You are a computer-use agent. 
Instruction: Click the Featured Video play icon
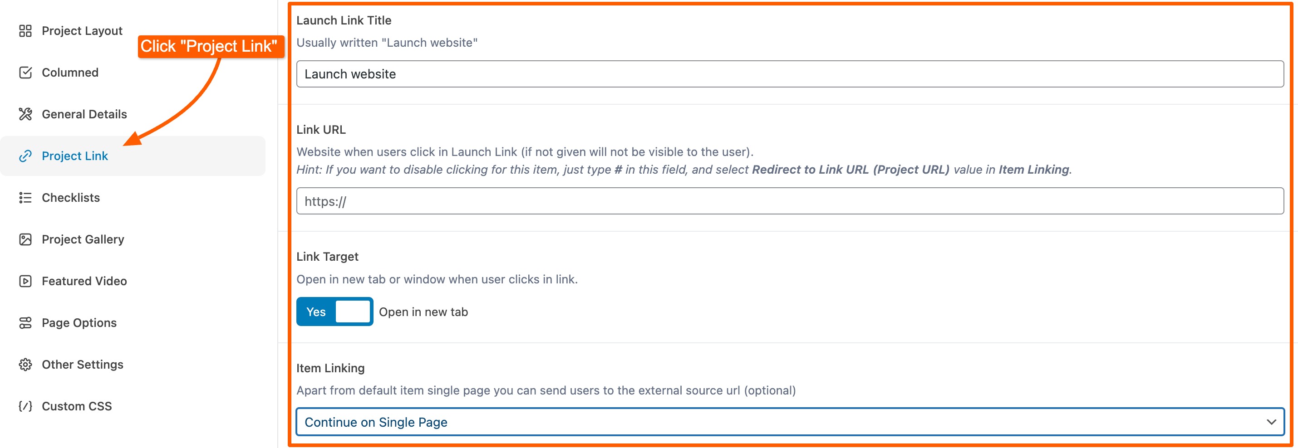25,282
